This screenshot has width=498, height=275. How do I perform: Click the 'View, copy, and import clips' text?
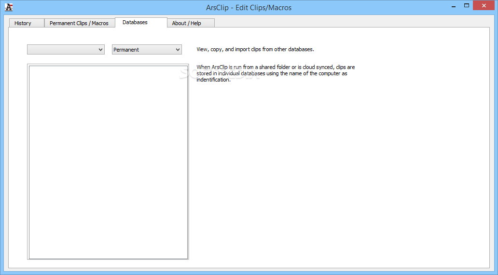(x=255, y=49)
